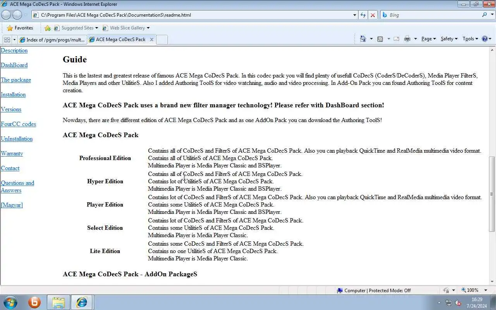
Task: Click the address bar with readme.html path
Action: coord(192,15)
